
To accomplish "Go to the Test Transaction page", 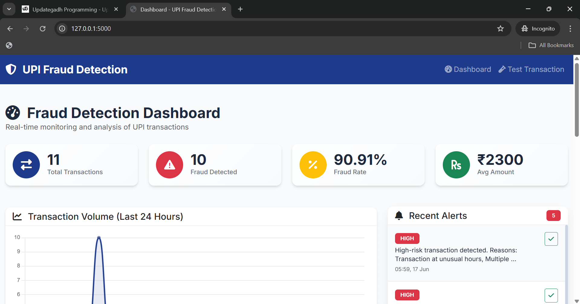I will [x=531, y=69].
